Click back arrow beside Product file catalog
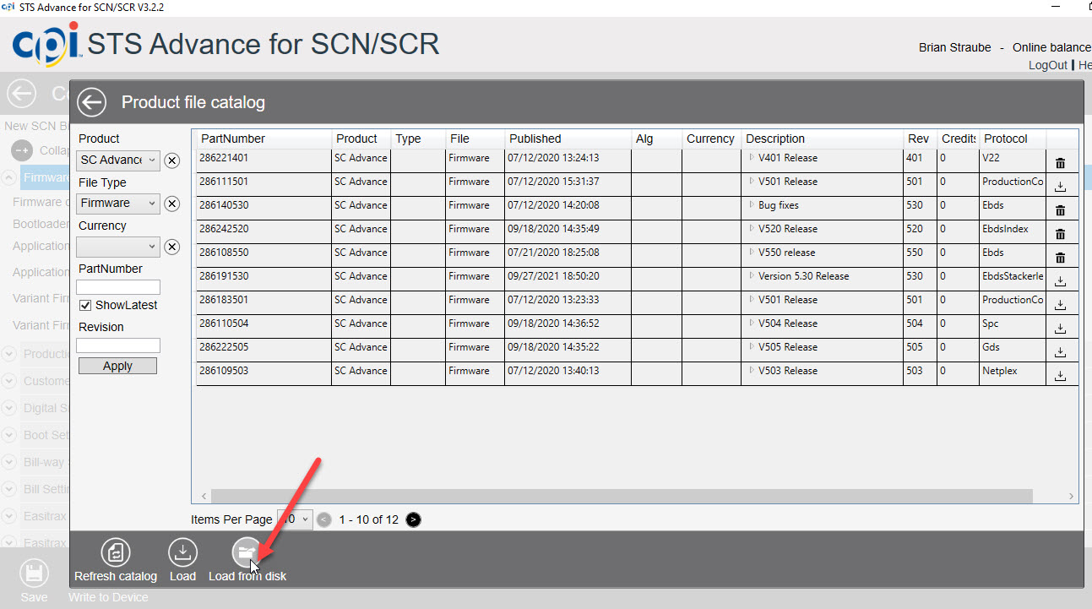1092x609 pixels. point(92,102)
